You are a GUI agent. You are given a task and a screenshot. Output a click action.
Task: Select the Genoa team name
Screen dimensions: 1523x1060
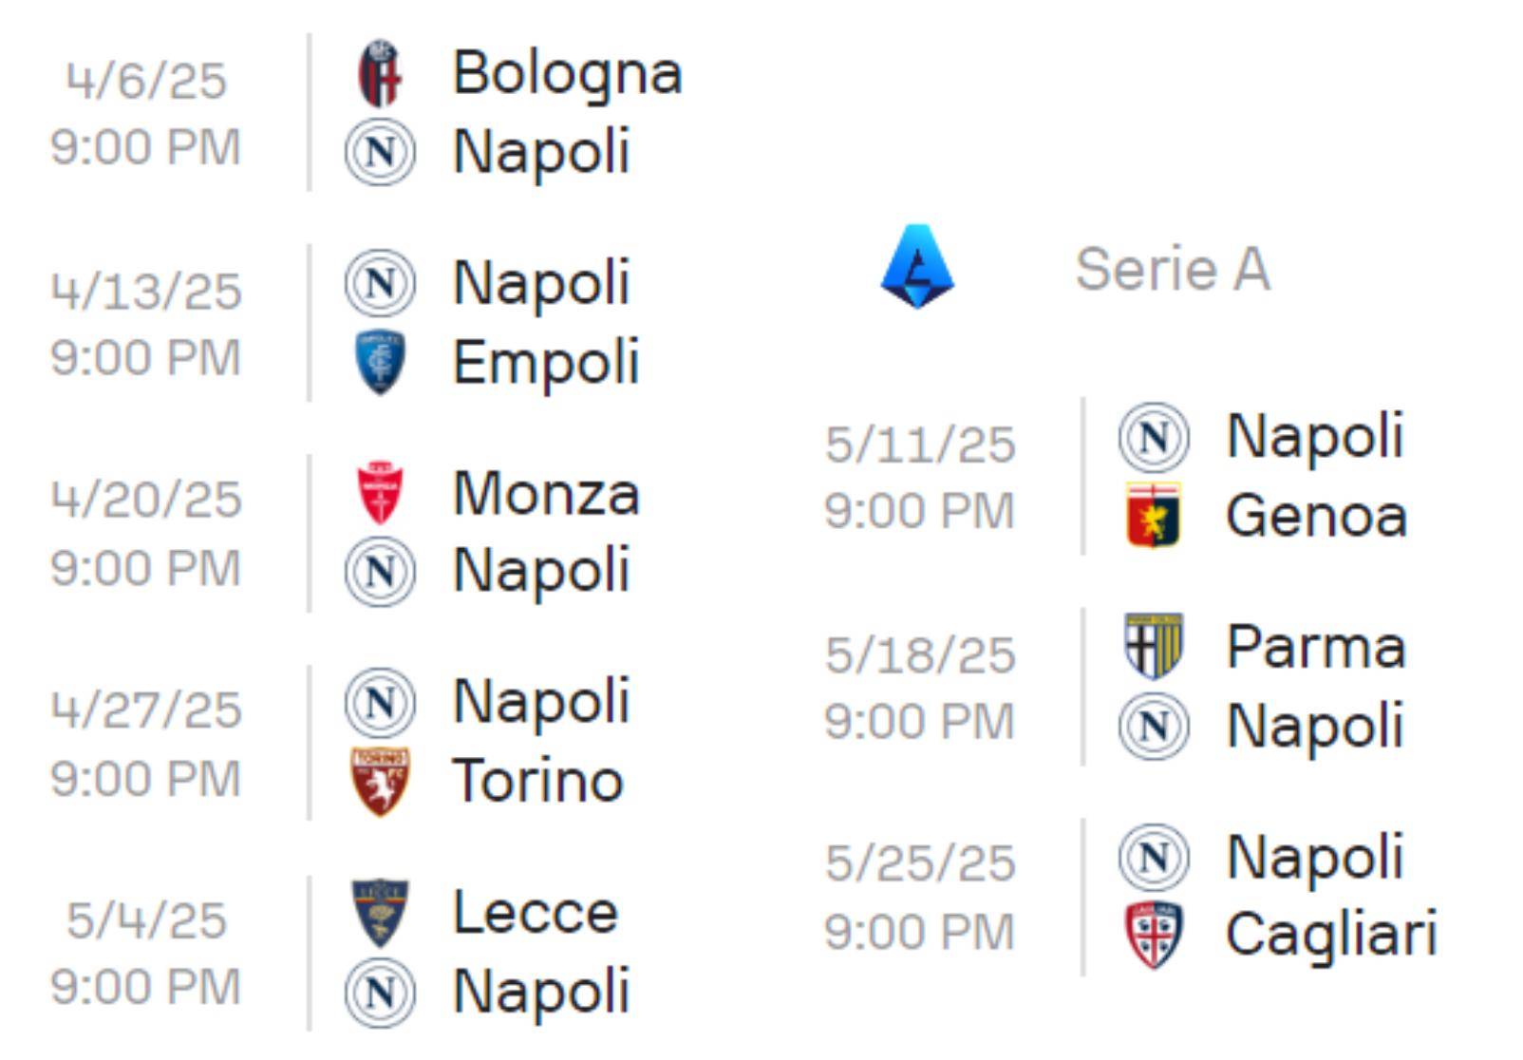point(1316,516)
